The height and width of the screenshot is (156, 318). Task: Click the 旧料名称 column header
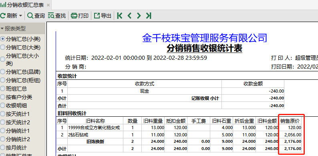(x=95, y=121)
